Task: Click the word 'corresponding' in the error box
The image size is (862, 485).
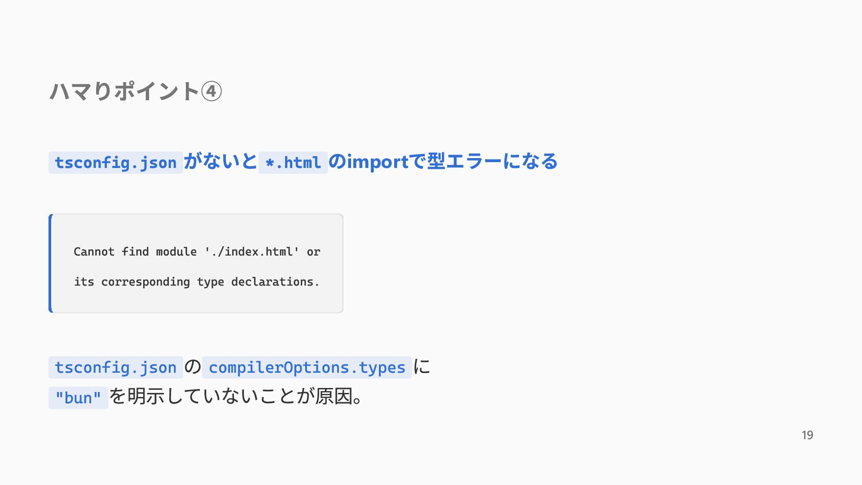Action: tap(145, 282)
